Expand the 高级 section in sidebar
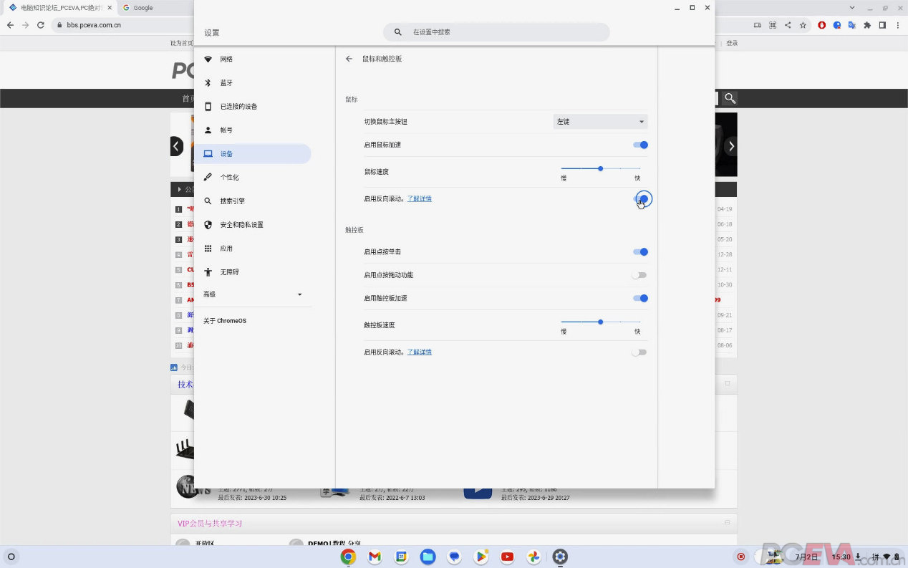Image resolution: width=908 pixels, height=568 pixels. pyautogui.click(x=253, y=294)
